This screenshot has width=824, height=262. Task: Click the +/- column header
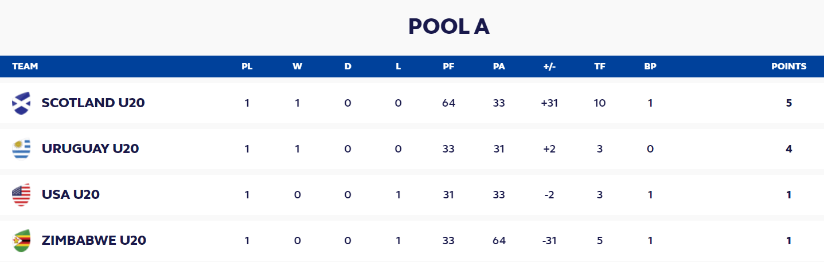pyautogui.click(x=549, y=67)
